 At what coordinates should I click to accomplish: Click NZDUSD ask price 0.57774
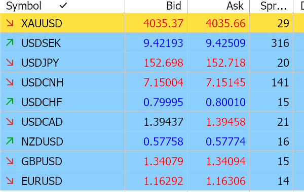pos(225,142)
